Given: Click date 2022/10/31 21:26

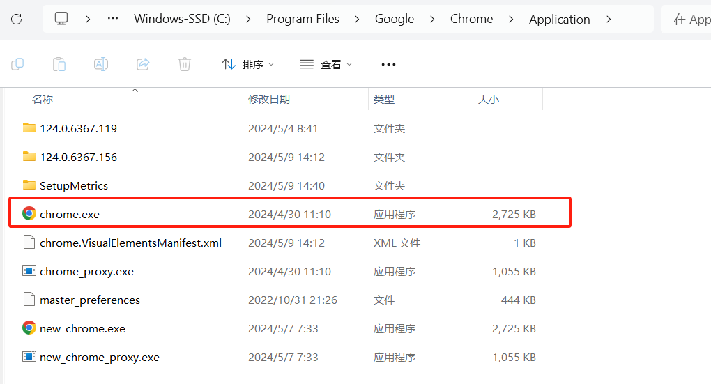Looking at the screenshot, I should click(293, 300).
